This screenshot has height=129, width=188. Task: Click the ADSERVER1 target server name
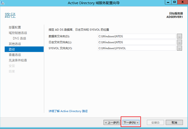[175, 17]
